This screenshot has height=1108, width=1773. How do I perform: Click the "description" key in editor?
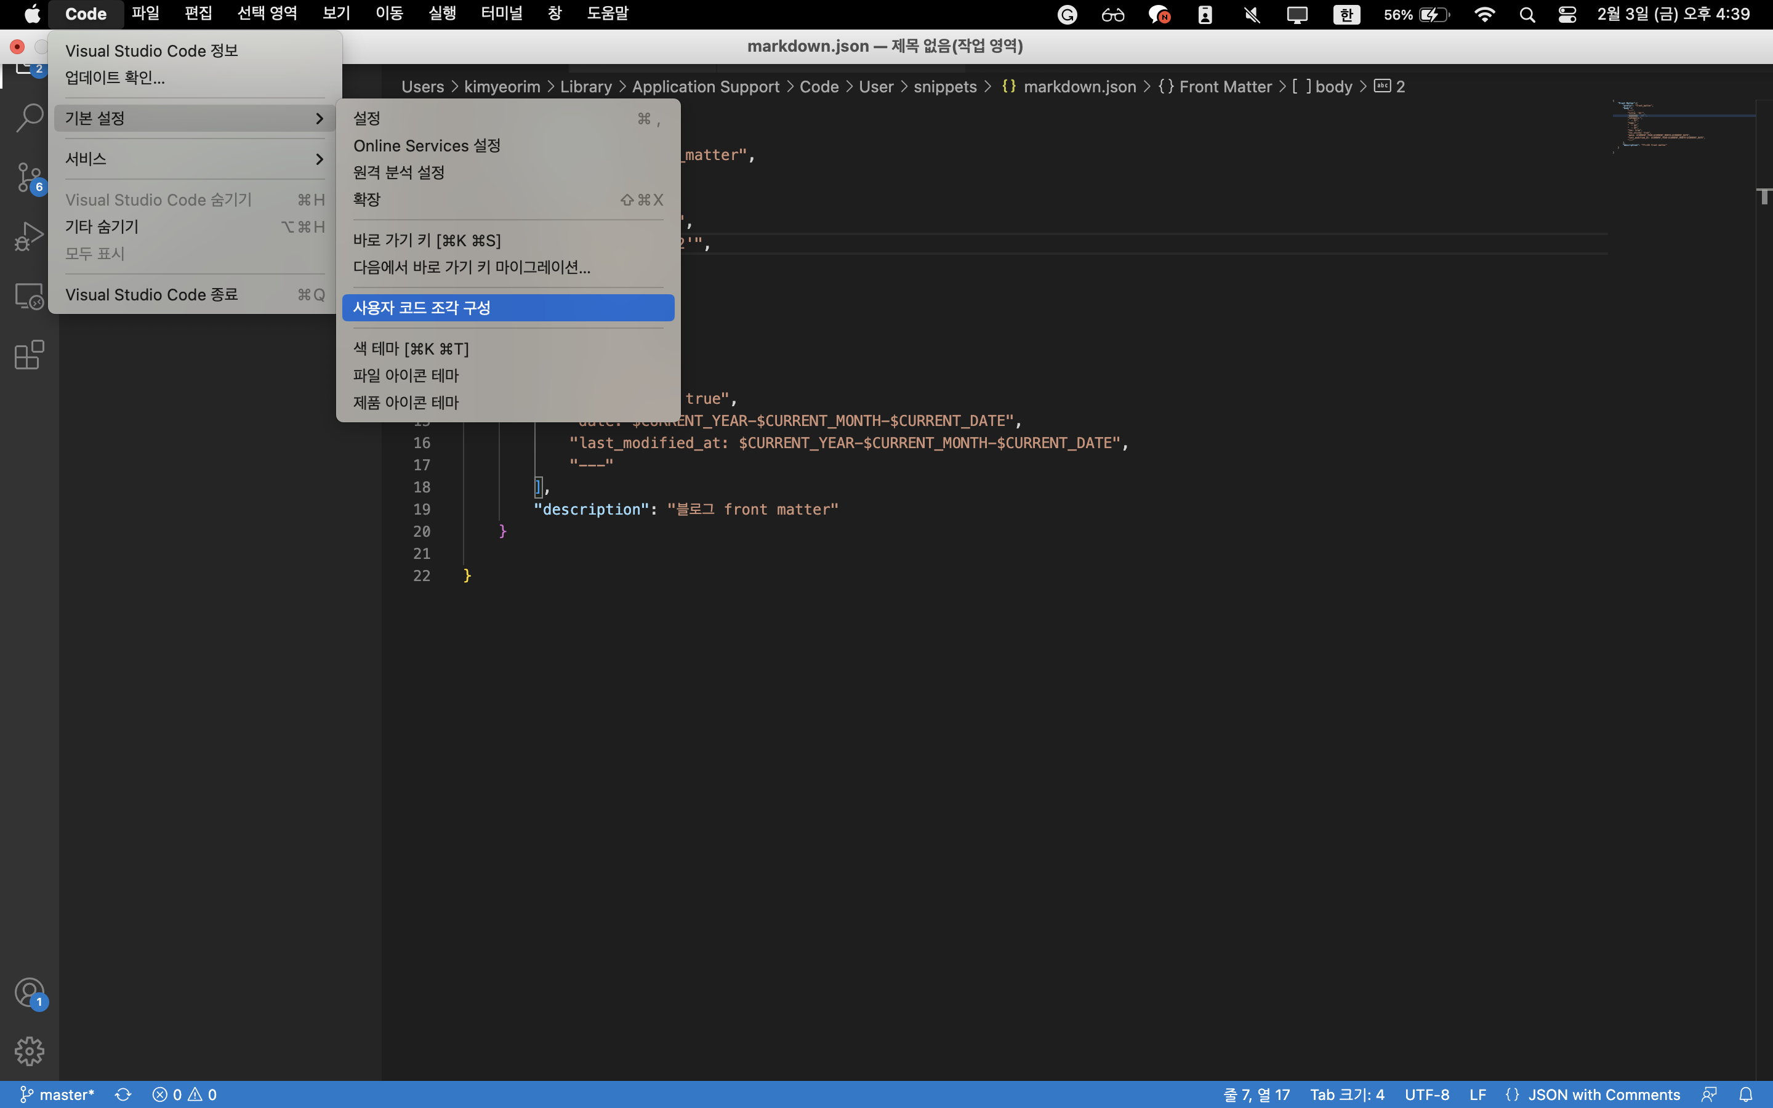[591, 509]
